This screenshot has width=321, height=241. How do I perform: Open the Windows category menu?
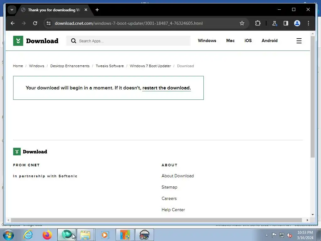[207, 40]
